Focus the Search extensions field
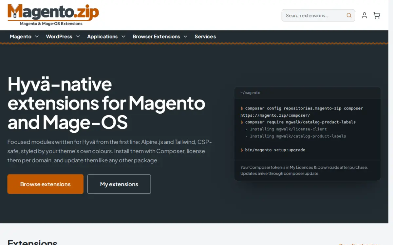 (318, 15)
